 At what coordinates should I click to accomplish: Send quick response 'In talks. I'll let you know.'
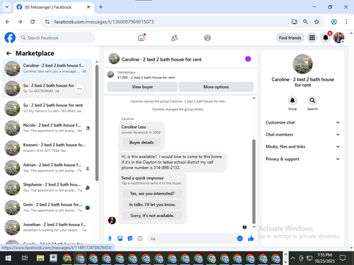point(152,204)
